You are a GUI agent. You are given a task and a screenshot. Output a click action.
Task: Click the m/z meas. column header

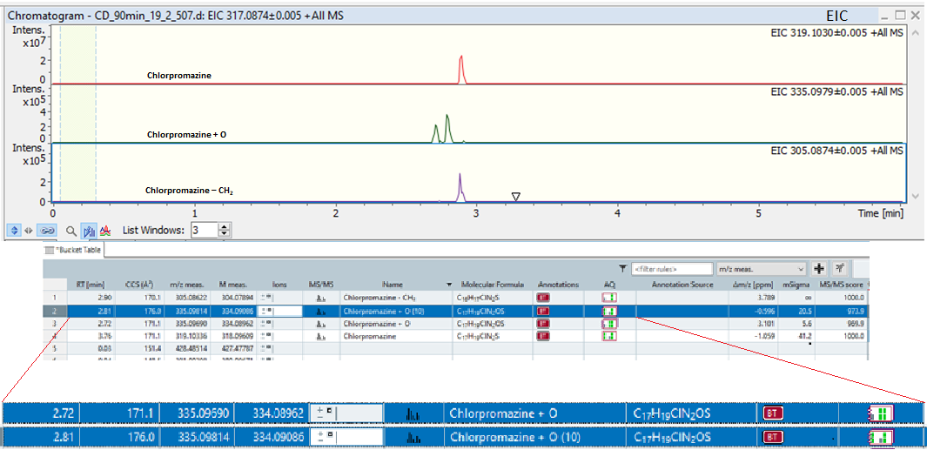coord(187,285)
